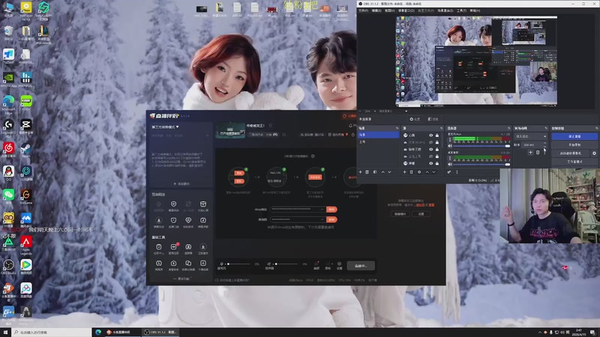Increase transition duration with up stepper arrow
Viewport: 600px width, 337px height.
(545, 143)
